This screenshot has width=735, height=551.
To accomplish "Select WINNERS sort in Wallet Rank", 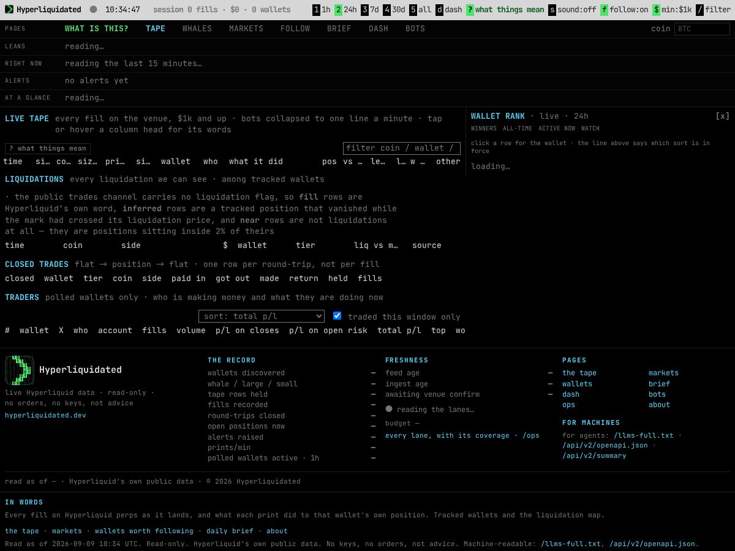I will [484, 129].
